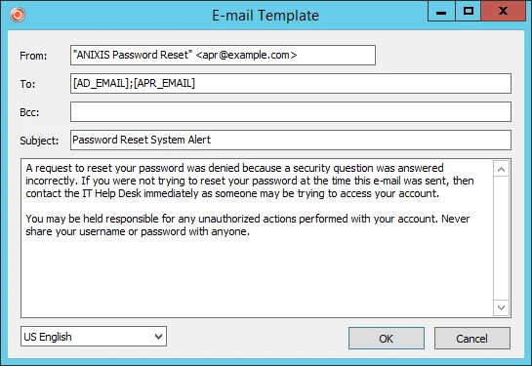
Task: Maximize the E-mail Template window
Action: (x=469, y=12)
